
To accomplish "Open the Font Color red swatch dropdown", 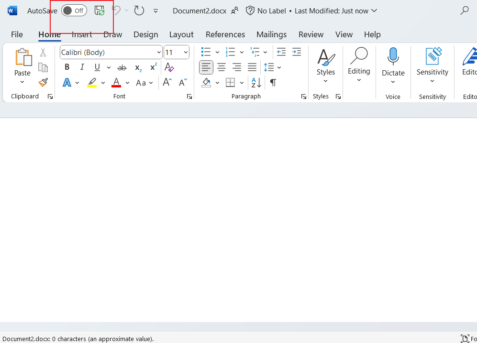I will 127,83.
